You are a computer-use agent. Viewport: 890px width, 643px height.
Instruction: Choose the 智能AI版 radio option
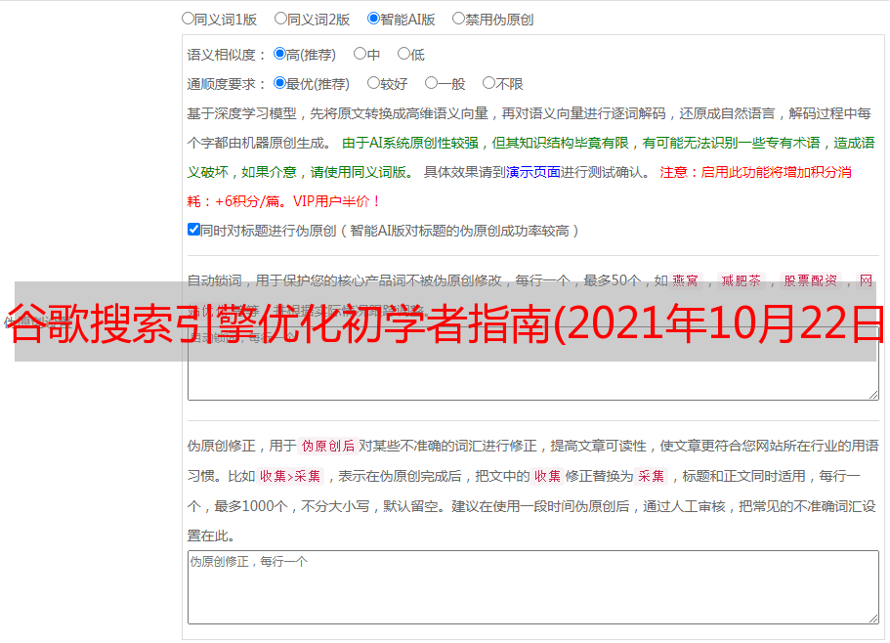click(373, 19)
